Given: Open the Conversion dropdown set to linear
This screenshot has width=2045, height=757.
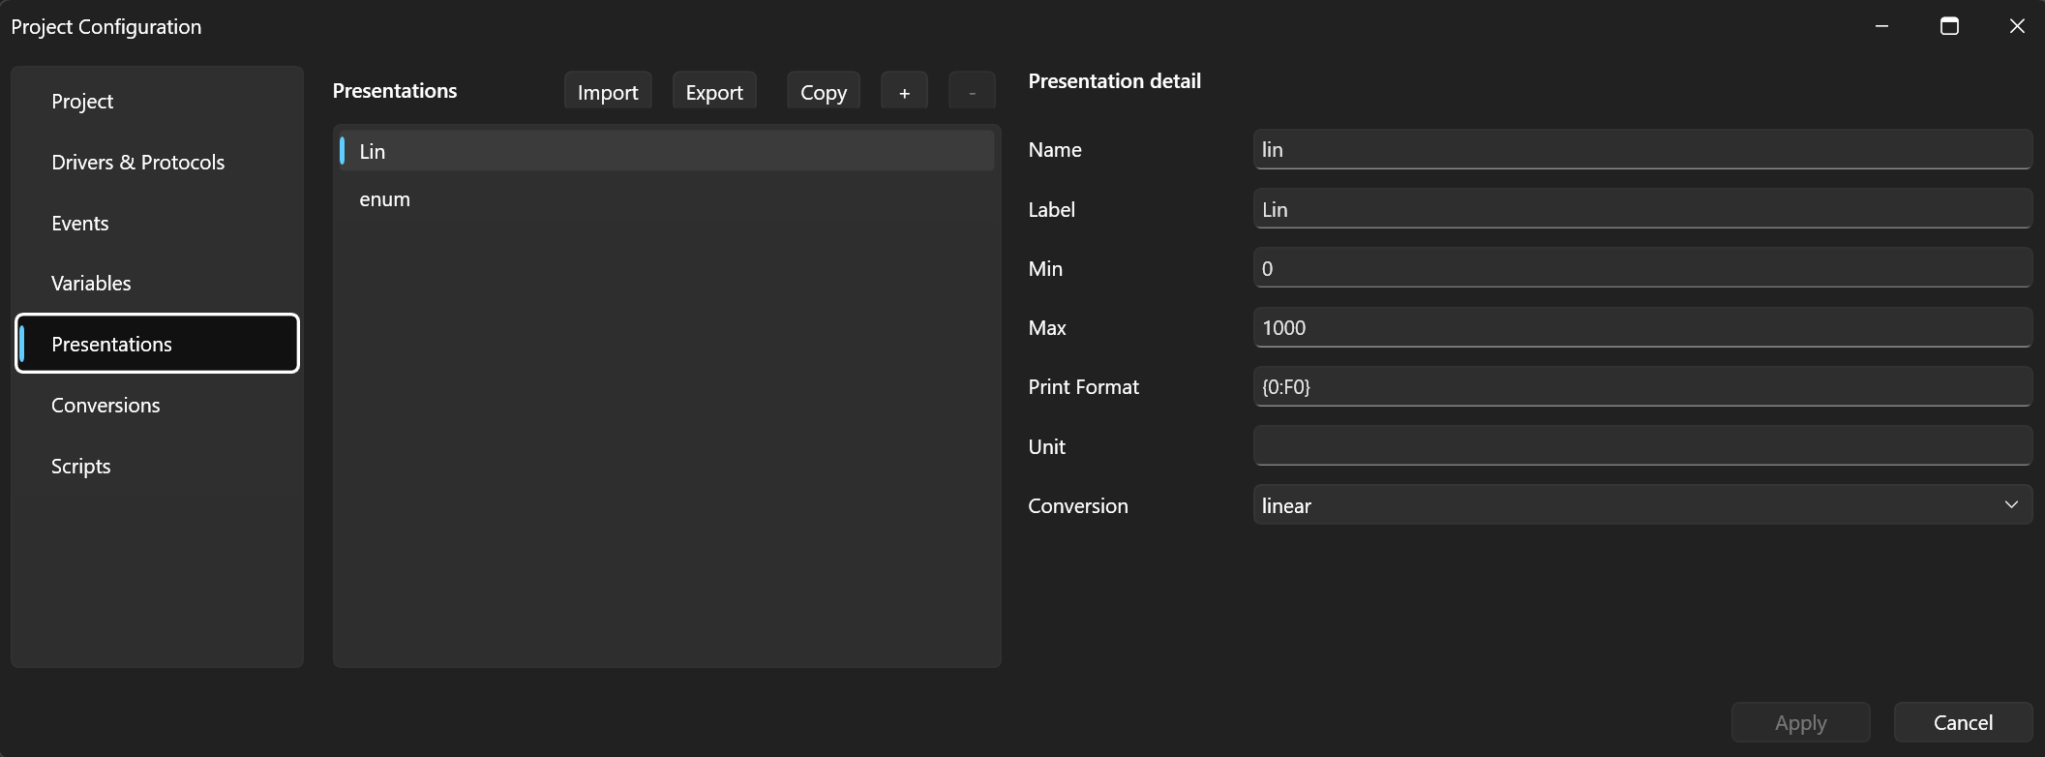Looking at the screenshot, I should [1642, 505].
